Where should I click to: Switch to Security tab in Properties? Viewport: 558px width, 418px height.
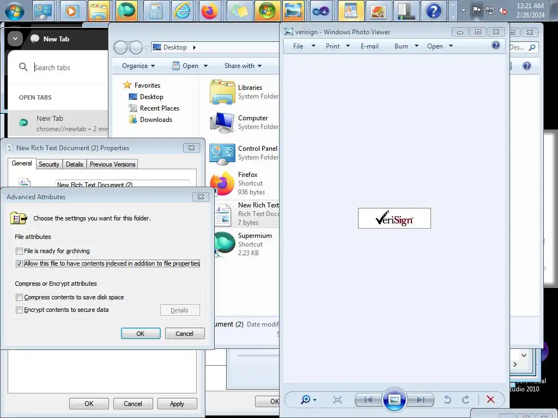[x=48, y=164]
